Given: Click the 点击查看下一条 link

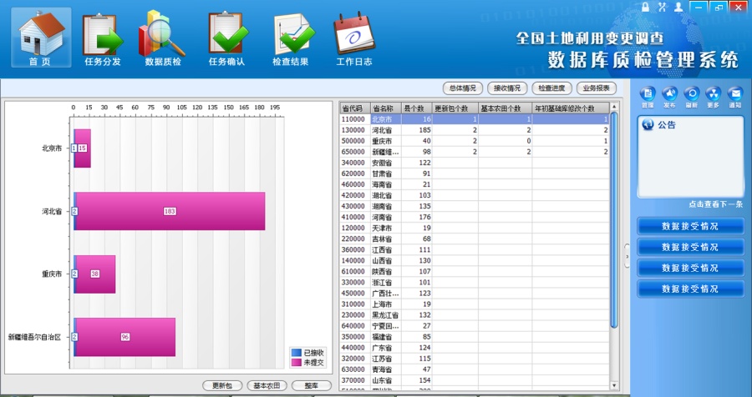Looking at the screenshot, I should click(x=715, y=204).
